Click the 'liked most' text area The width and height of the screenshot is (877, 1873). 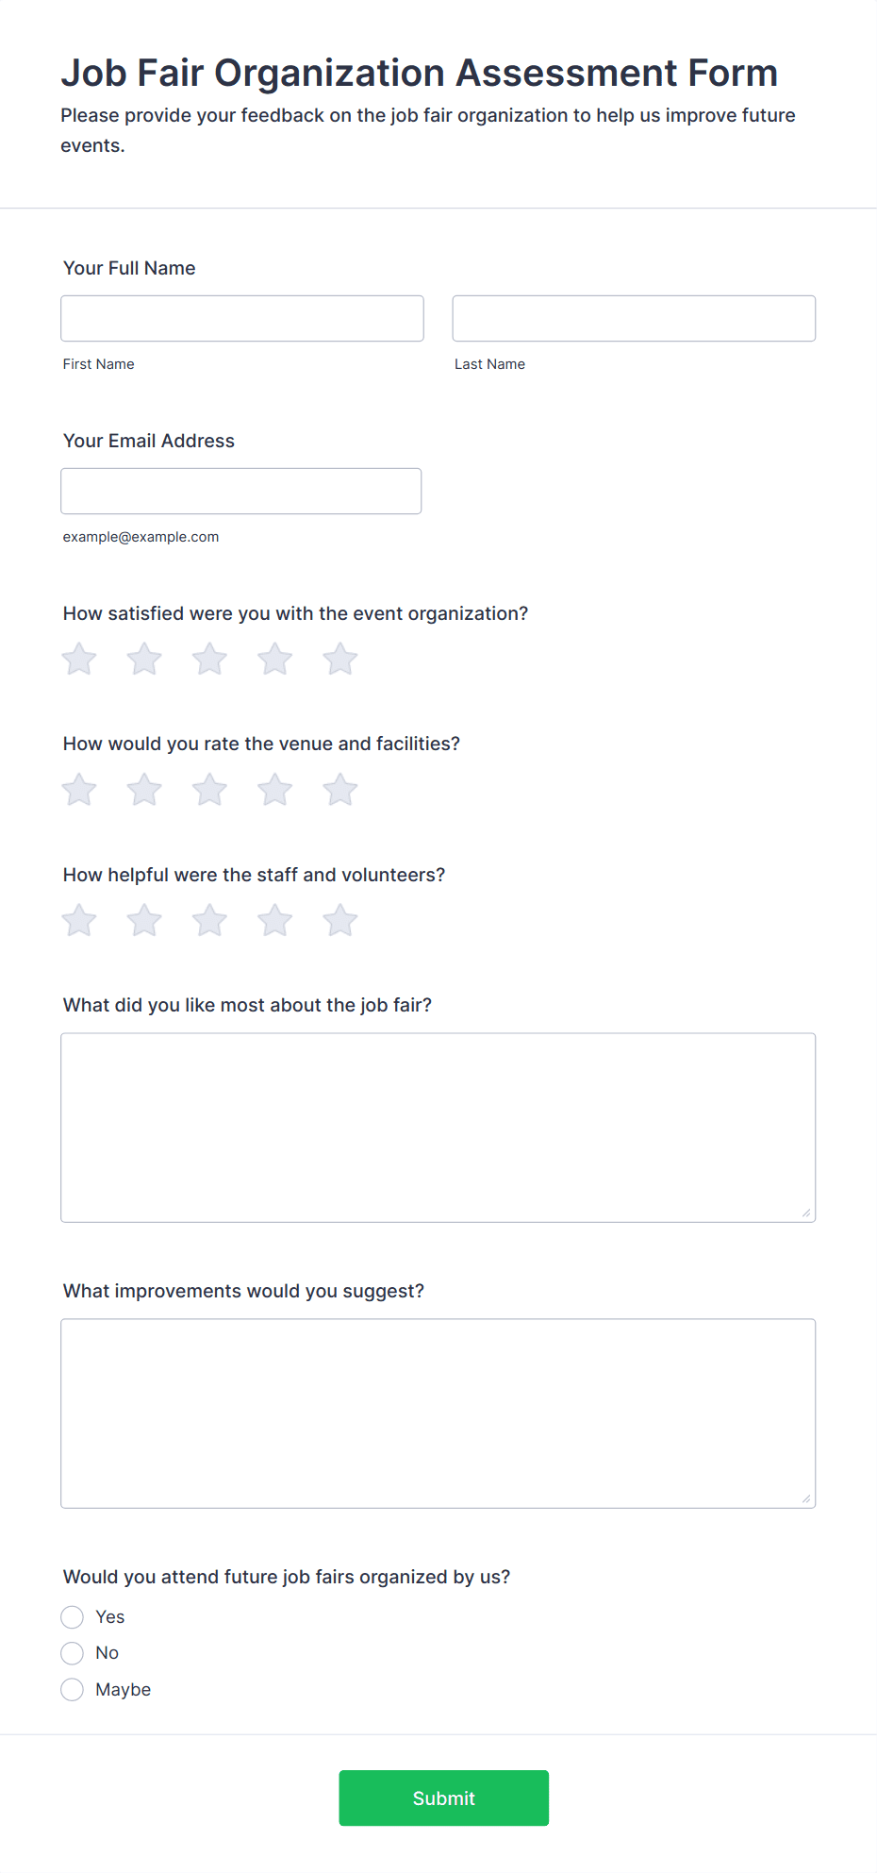[x=438, y=1128]
